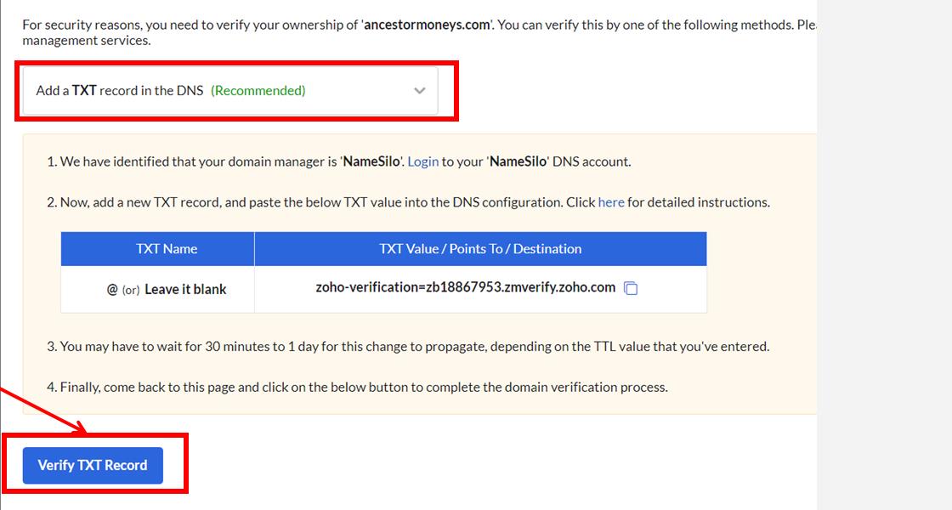952x510 pixels.
Task: Click the 'management services.' text at top
Action: point(86,40)
